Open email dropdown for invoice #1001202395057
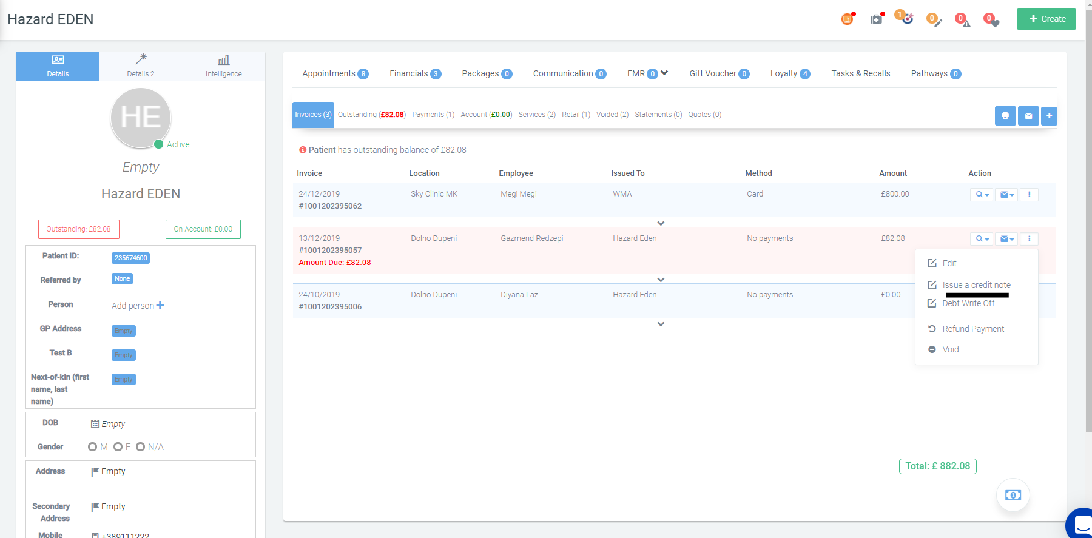1092x538 pixels. click(x=1006, y=239)
